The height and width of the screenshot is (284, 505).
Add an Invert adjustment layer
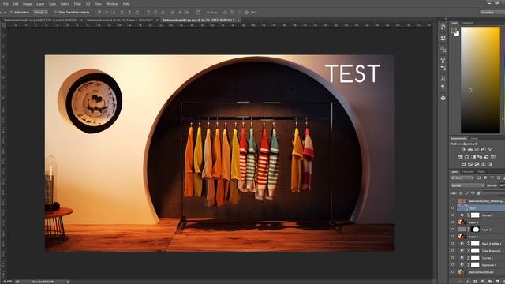tap(464, 164)
